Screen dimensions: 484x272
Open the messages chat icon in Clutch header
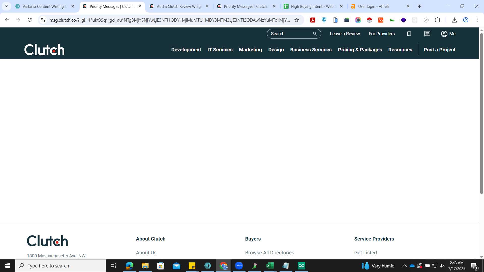[427, 34]
